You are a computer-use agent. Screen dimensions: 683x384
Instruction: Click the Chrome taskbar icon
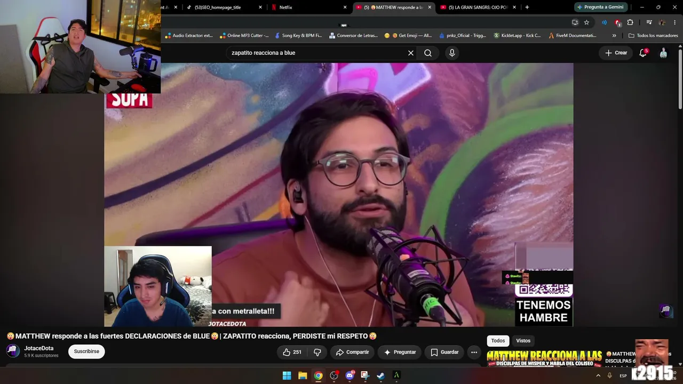(x=318, y=375)
